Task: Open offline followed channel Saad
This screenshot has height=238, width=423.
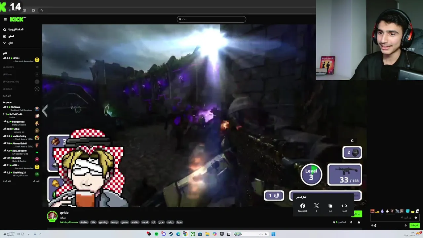Action: click(21, 89)
